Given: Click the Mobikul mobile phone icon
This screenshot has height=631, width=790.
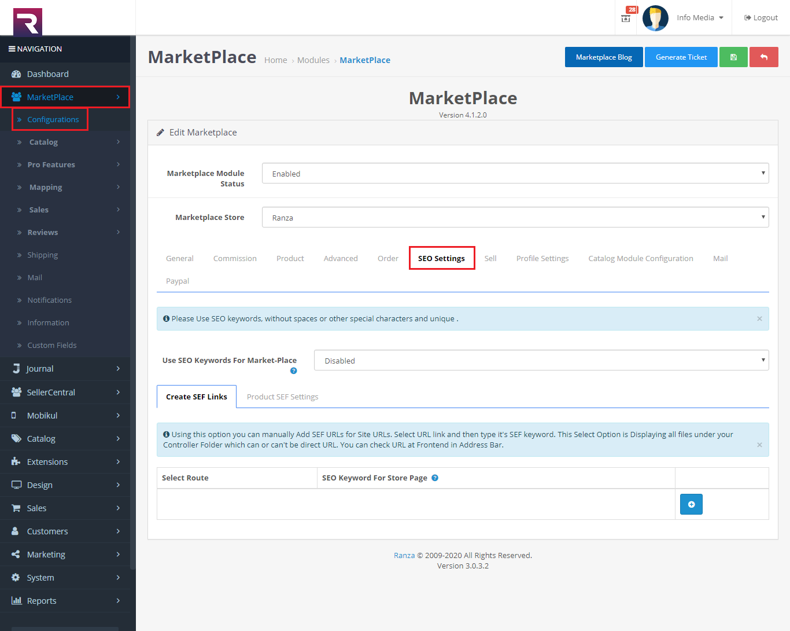Looking at the screenshot, I should (x=14, y=416).
